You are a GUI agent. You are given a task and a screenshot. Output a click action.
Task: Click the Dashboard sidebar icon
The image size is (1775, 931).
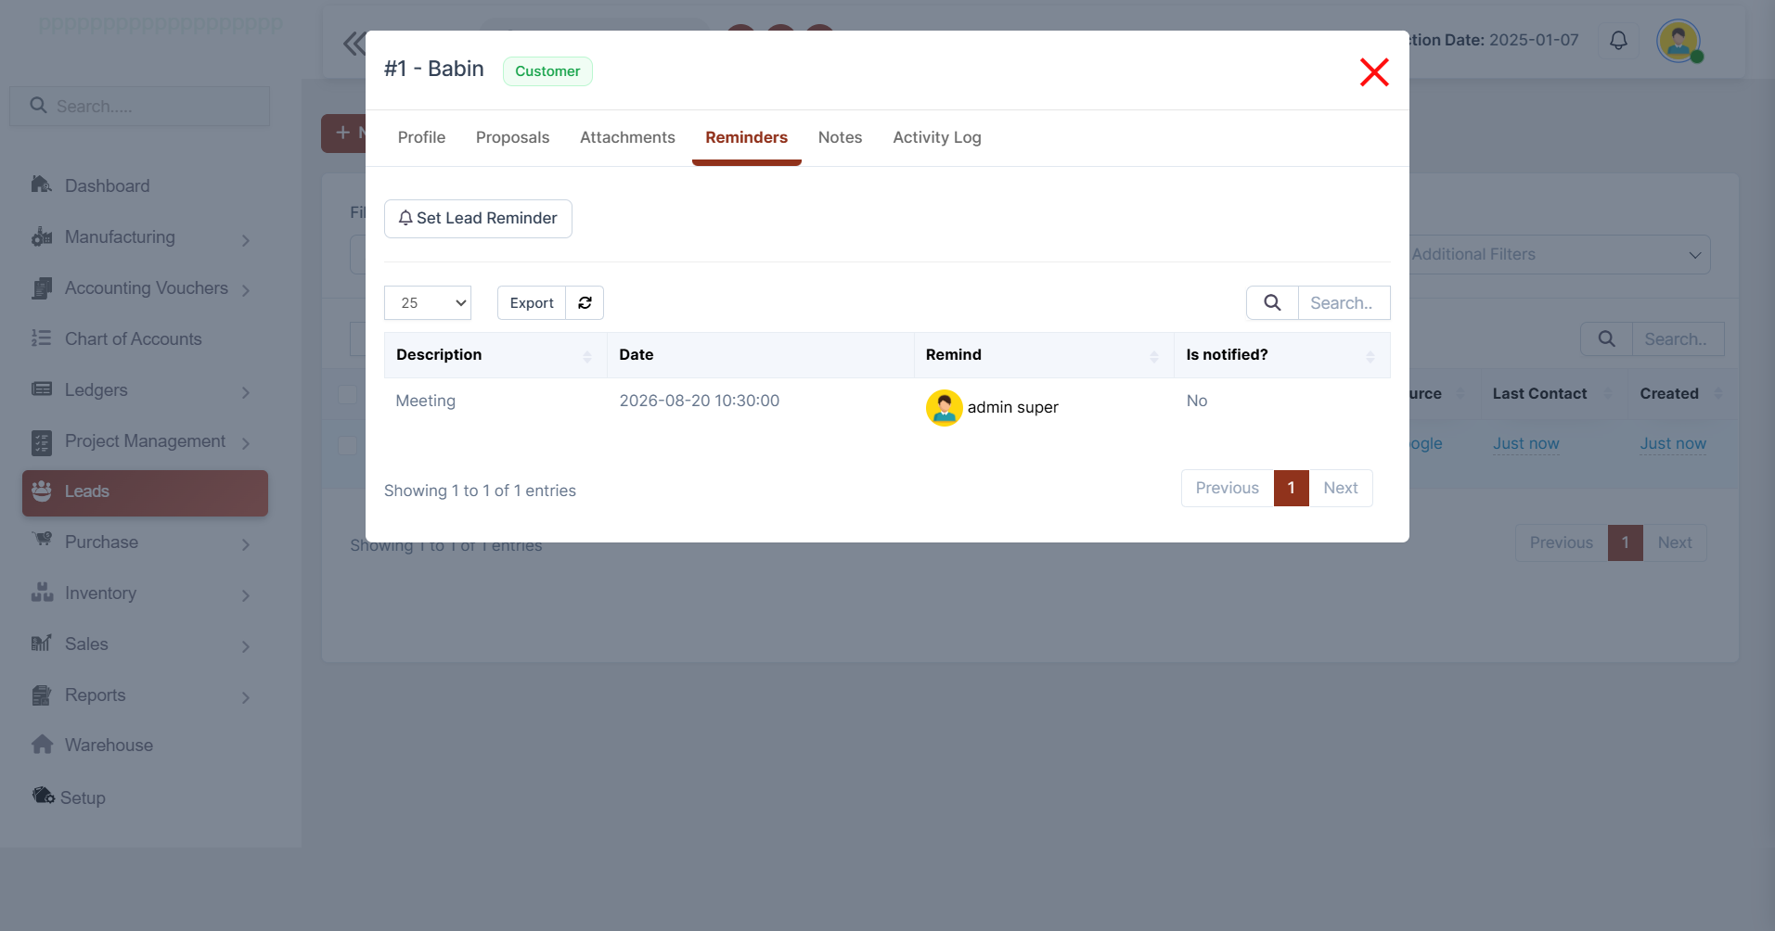(x=42, y=185)
